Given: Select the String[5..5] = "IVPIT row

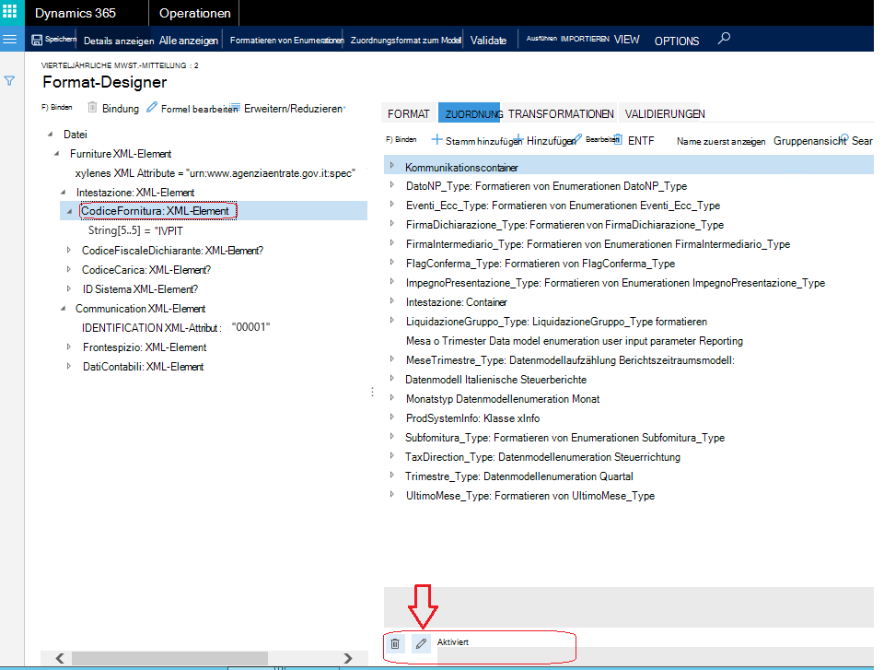Looking at the screenshot, I should [x=135, y=230].
